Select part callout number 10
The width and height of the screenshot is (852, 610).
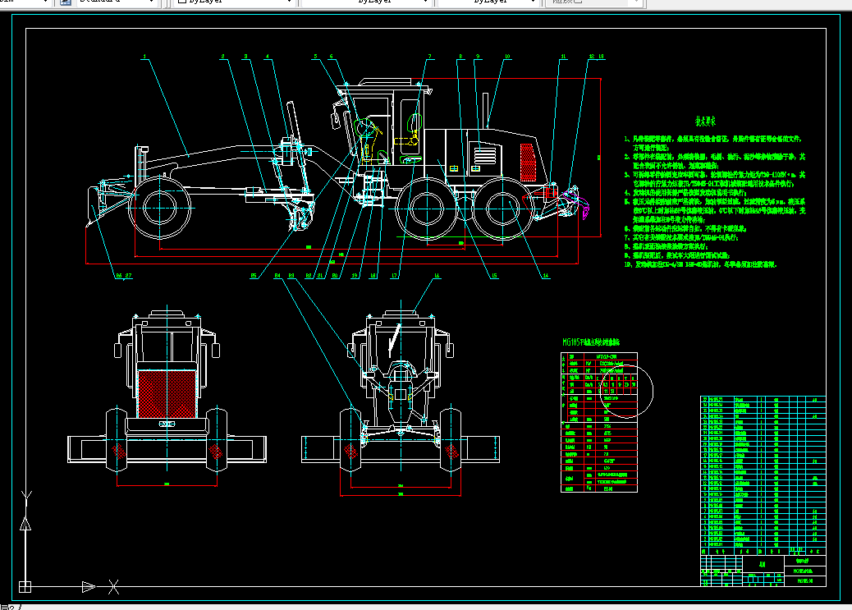tap(507, 57)
